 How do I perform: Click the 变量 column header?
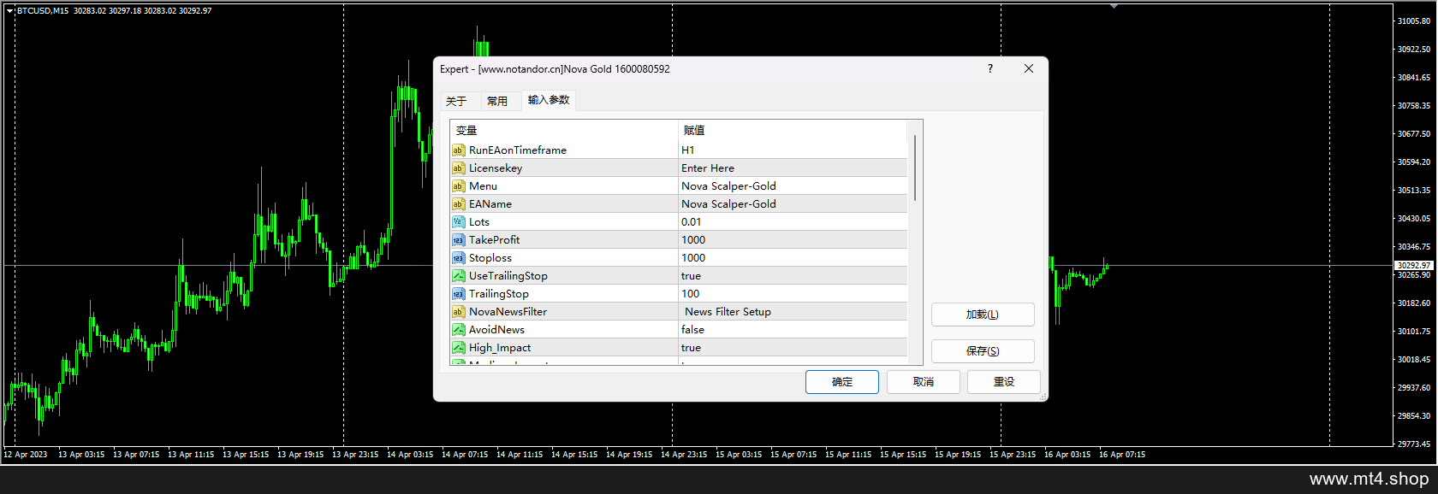pyautogui.click(x=564, y=131)
